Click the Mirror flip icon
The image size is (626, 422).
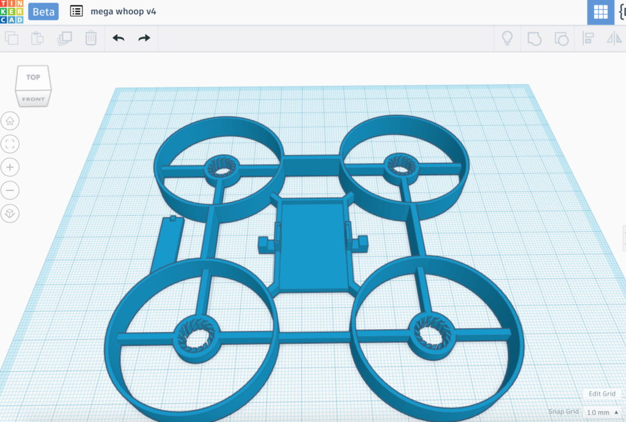click(x=614, y=38)
